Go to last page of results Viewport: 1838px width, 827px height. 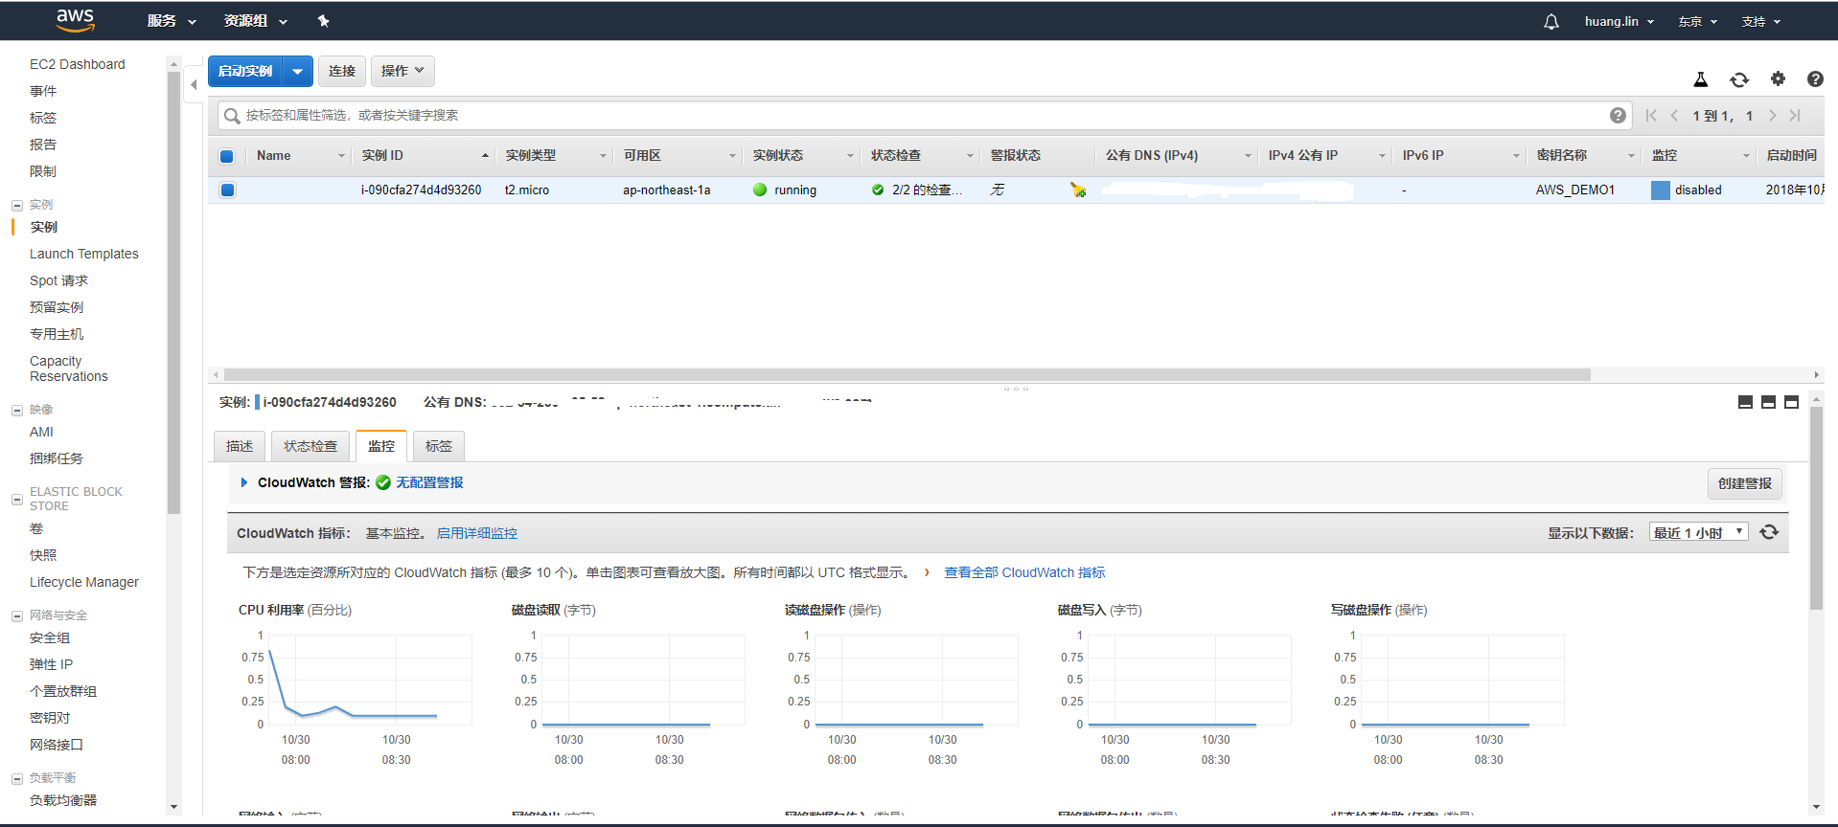(x=1795, y=116)
